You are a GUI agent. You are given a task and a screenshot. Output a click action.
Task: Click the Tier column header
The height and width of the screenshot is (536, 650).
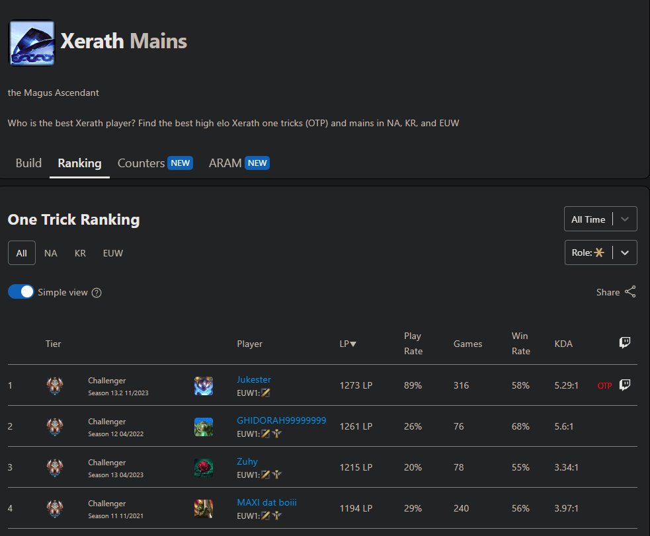[53, 344]
